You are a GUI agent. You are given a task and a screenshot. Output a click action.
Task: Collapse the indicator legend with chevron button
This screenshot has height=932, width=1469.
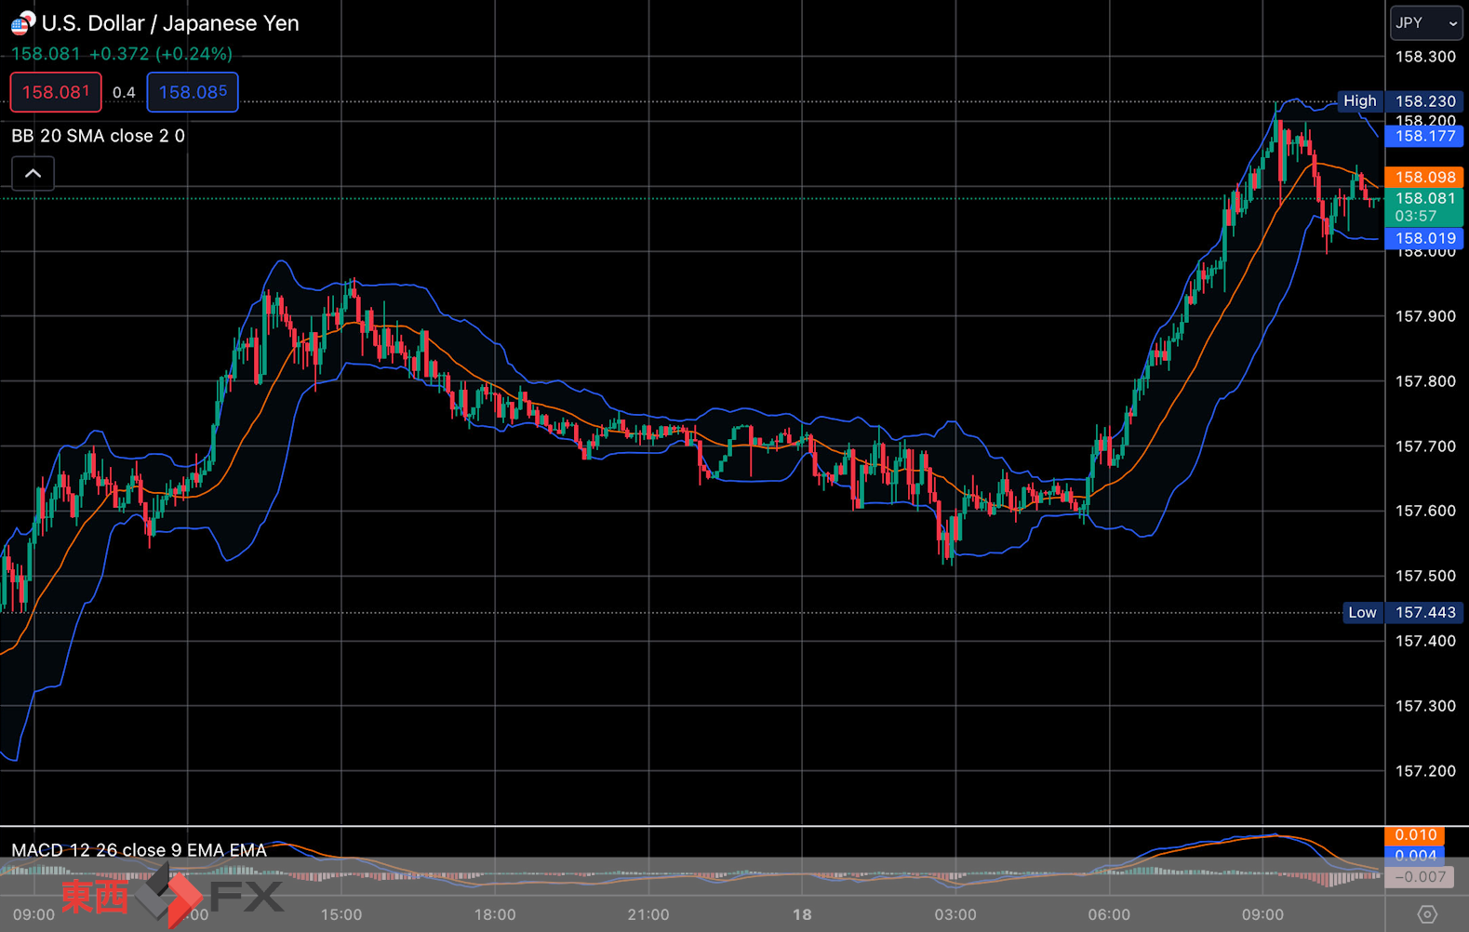tap(33, 174)
